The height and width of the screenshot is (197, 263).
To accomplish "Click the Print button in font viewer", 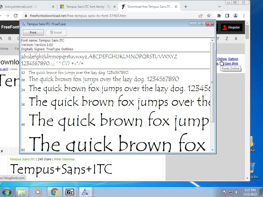I will pos(33,33).
